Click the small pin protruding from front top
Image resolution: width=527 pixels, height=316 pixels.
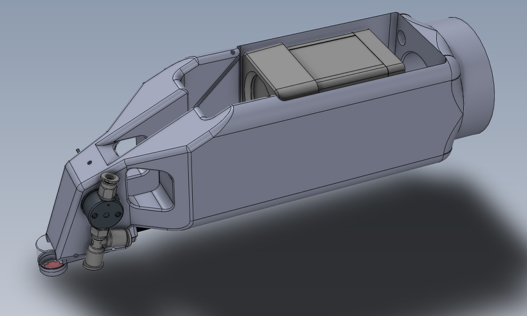pos(77,151)
